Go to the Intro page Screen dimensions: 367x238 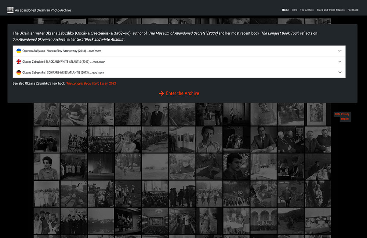294,10
